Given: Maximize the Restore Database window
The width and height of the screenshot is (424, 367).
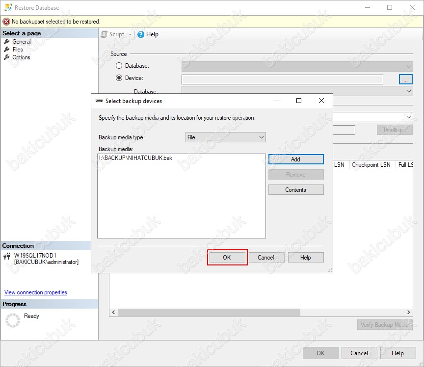Looking at the screenshot, I should tap(390, 7).
